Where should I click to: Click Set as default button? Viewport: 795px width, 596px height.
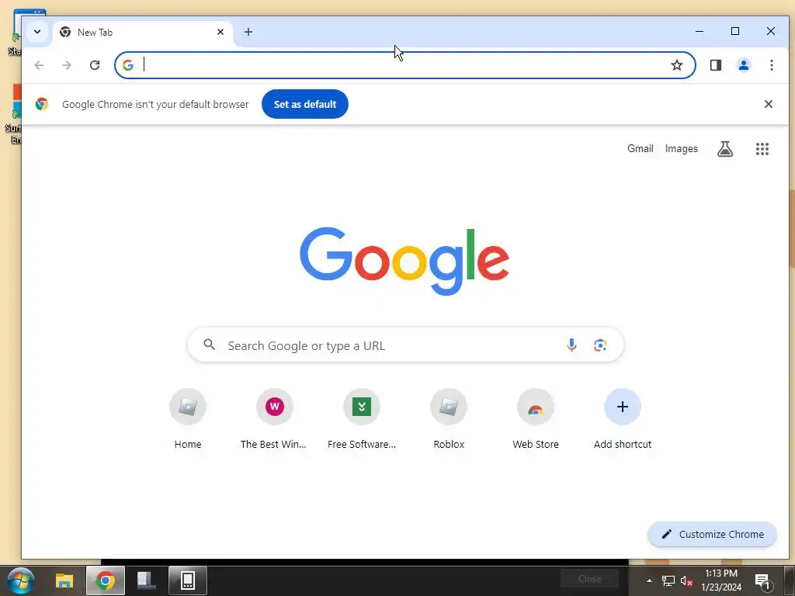304,104
